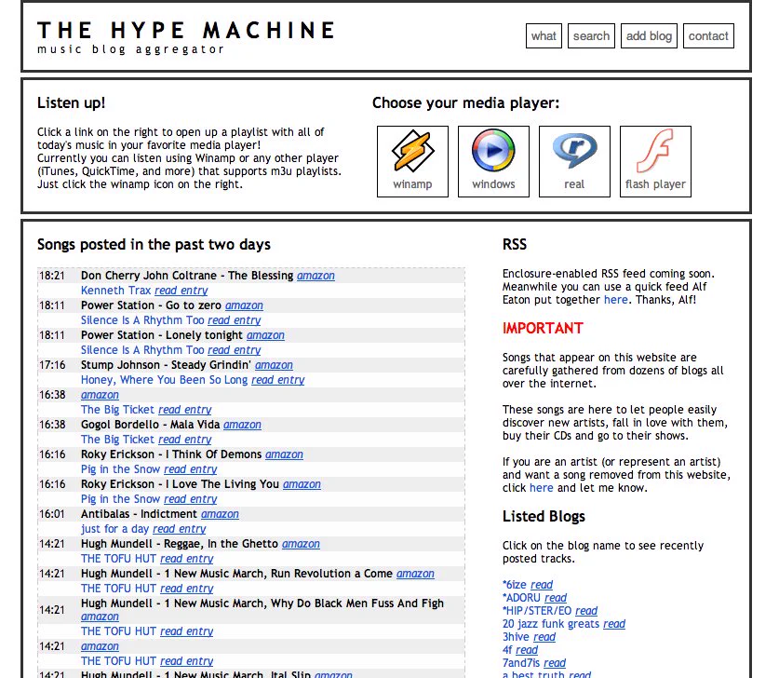The height and width of the screenshot is (678, 779).
Task: Open the 'add blog' navigation button
Action: (649, 35)
